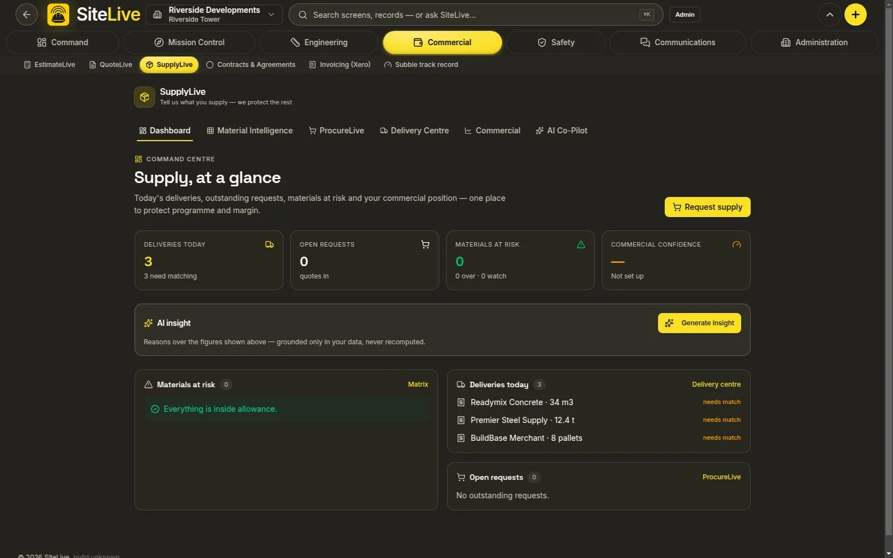The height and width of the screenshot is (558, 893).
Task: Click the receipt icon beside BuildBase Merchant
Action: [x=461, y=438]
